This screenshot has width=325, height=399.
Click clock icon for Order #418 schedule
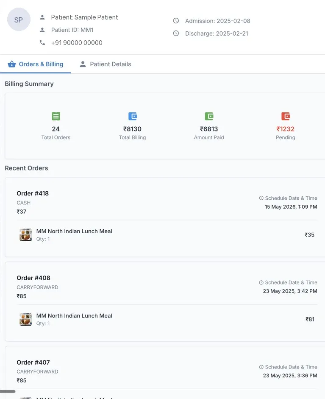[x=261, y=198]
